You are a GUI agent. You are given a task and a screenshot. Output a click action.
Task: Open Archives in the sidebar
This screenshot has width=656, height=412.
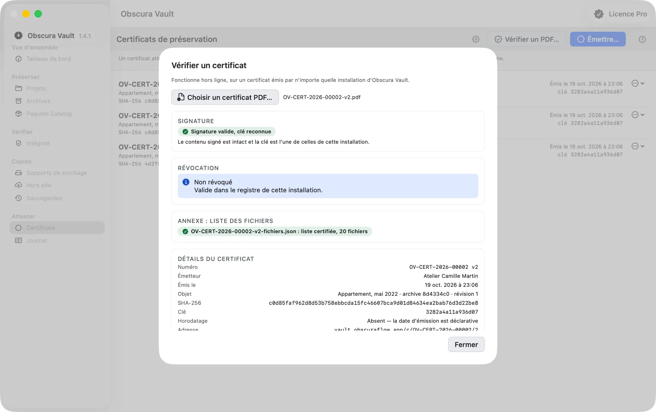click(57, 101)
